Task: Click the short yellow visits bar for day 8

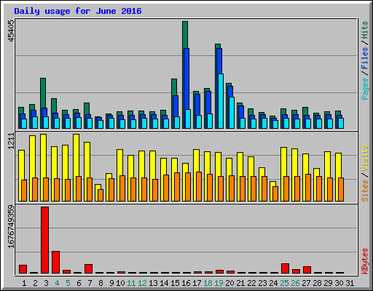Action: tap(98, 187)
